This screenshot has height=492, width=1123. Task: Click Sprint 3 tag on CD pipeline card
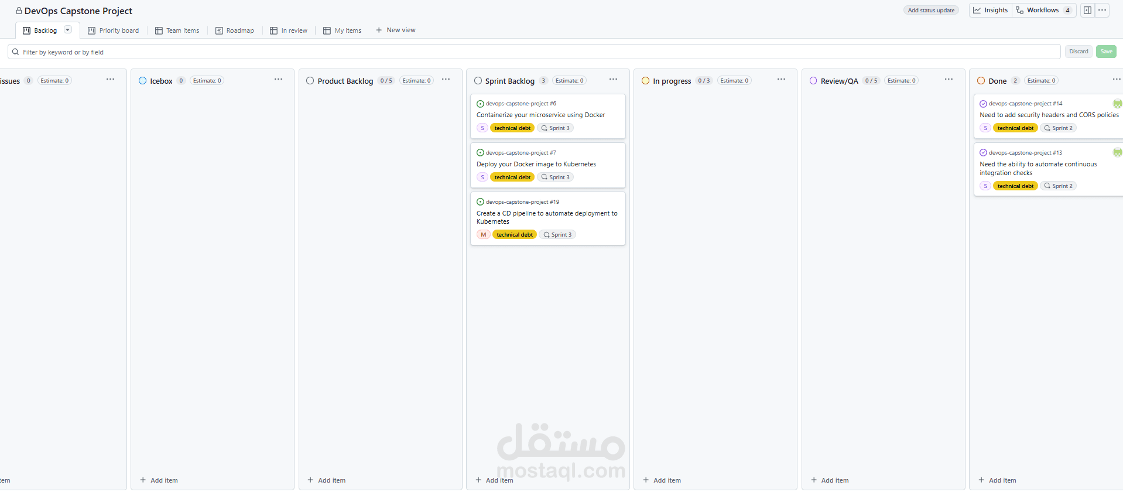pyautogui.click(x=557, y=235)
